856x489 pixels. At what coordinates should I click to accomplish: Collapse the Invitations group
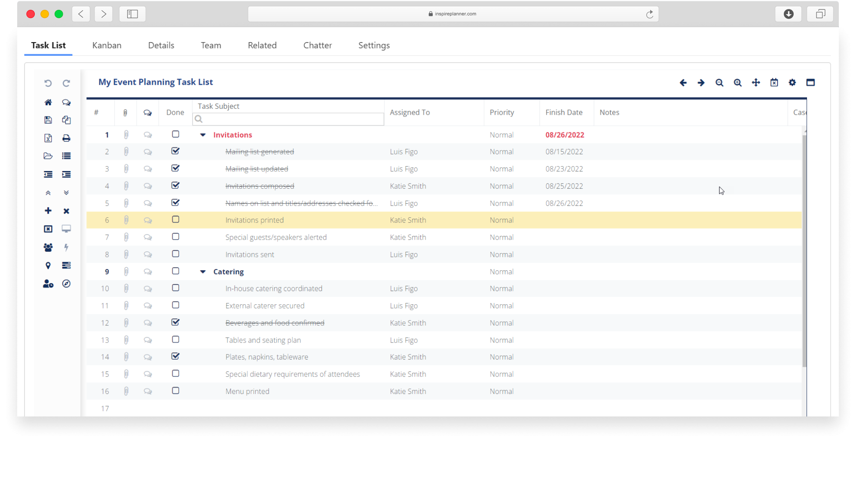point(202,134)
